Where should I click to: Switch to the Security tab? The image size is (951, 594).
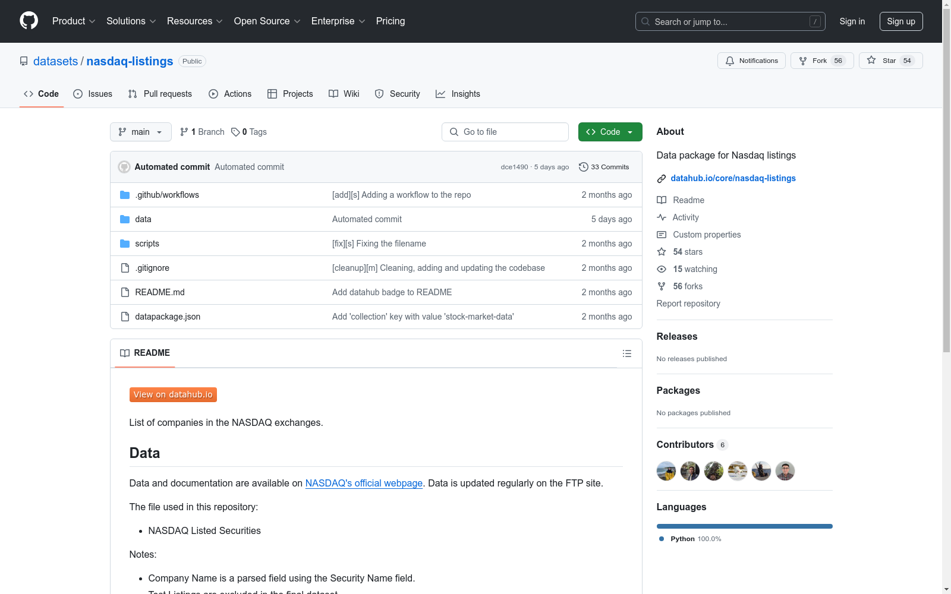point(397,94)
